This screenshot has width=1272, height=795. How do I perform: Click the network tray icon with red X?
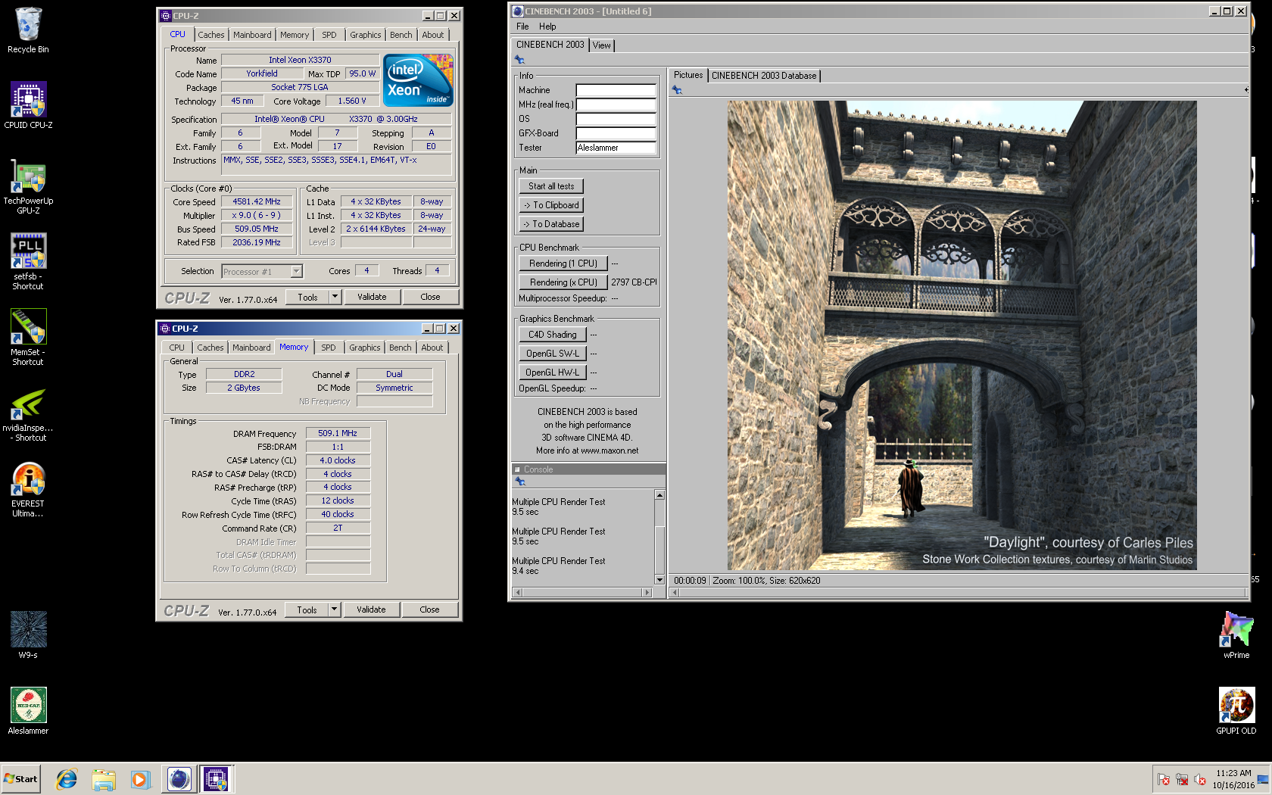click(1182, 780)
